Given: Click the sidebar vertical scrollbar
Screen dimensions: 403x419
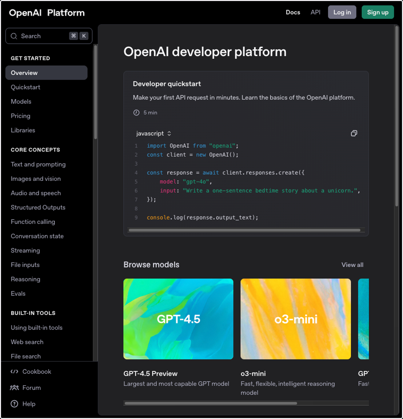Looking at the screenshot, I should point(95,92).
